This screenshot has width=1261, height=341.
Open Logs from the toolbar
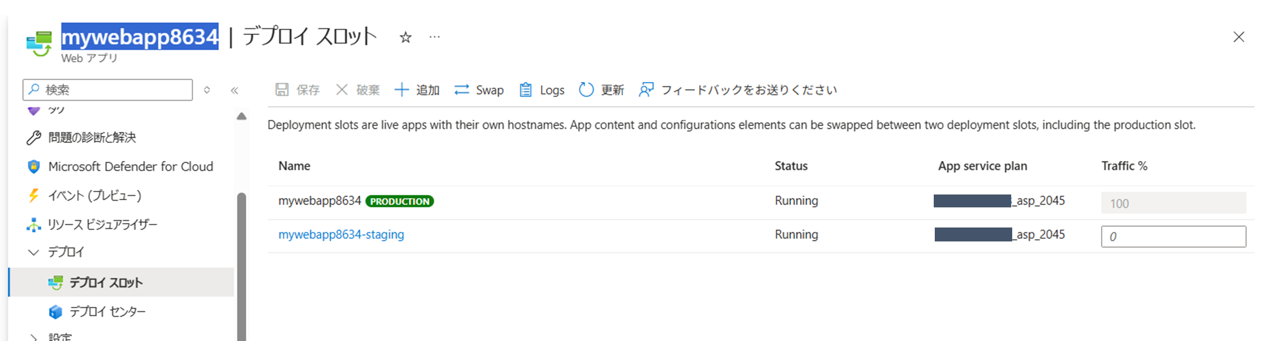[541, 90]
